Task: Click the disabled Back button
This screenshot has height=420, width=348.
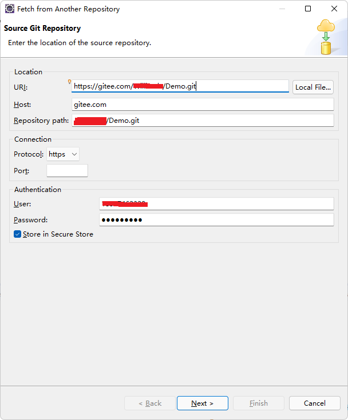Action: click(x=150, y=403)
